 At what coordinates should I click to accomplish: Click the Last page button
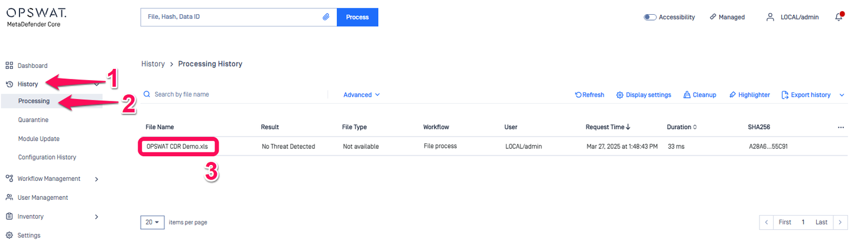click(821, 222)
